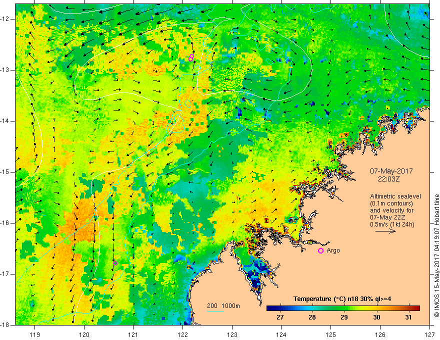Click longitude label 125 on the axis
This screenshot has width=440, height=340.
tap(331, 334)
